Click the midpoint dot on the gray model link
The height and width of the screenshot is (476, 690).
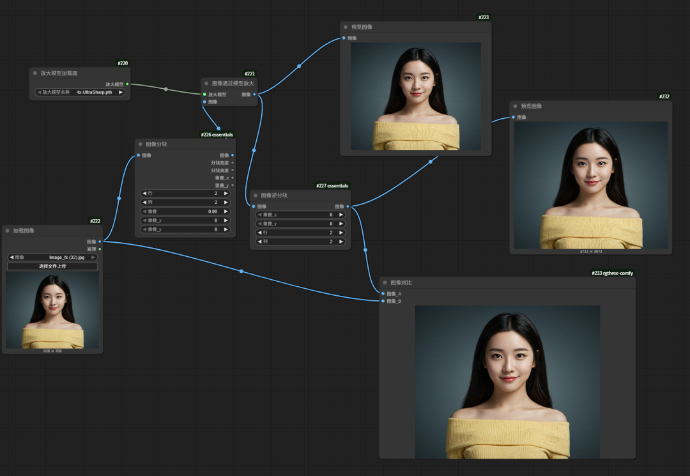pyautogui.click(x=166, y=89)
